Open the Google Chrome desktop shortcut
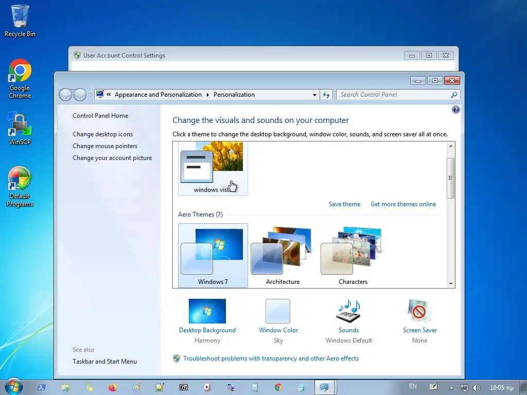527x395 pixels. tap(20, 79)
